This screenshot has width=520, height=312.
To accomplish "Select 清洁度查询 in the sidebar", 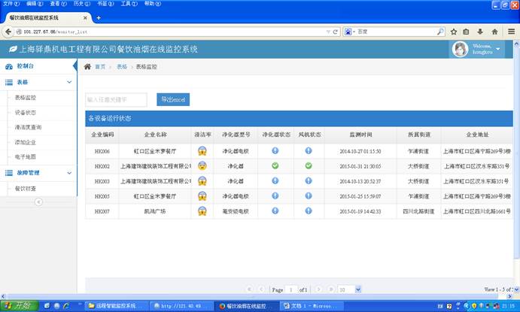I will pos(29,127).
